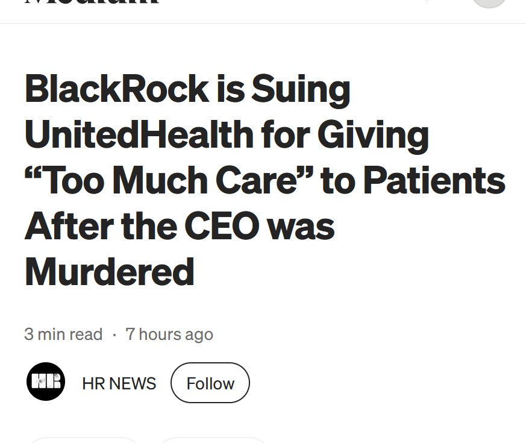Click the word "BlackRock" in the headline

117,89
